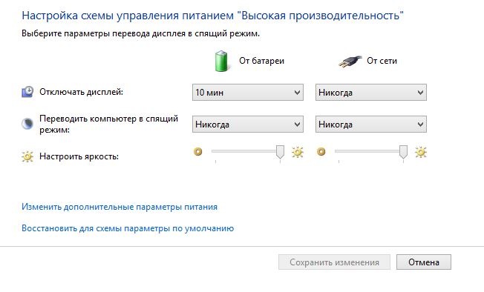The image size is (484, 292).
Task: Click the battery brightness slider thumb
Action: (x=280, y=152)
